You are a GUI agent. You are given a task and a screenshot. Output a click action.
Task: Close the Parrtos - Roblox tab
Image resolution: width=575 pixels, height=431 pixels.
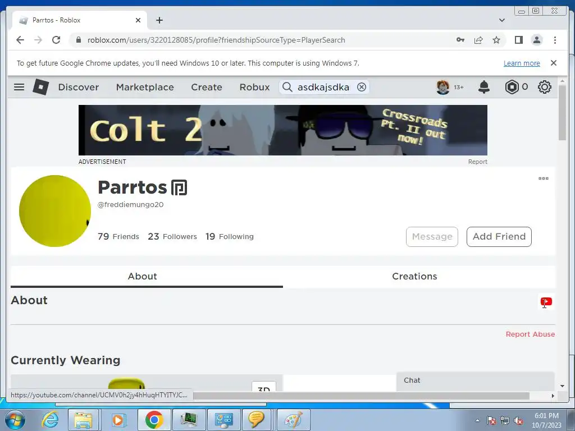138,20
